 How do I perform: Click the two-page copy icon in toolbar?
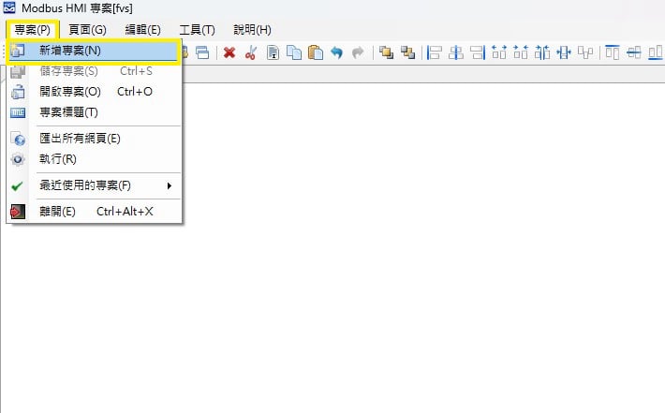[294, 52]
